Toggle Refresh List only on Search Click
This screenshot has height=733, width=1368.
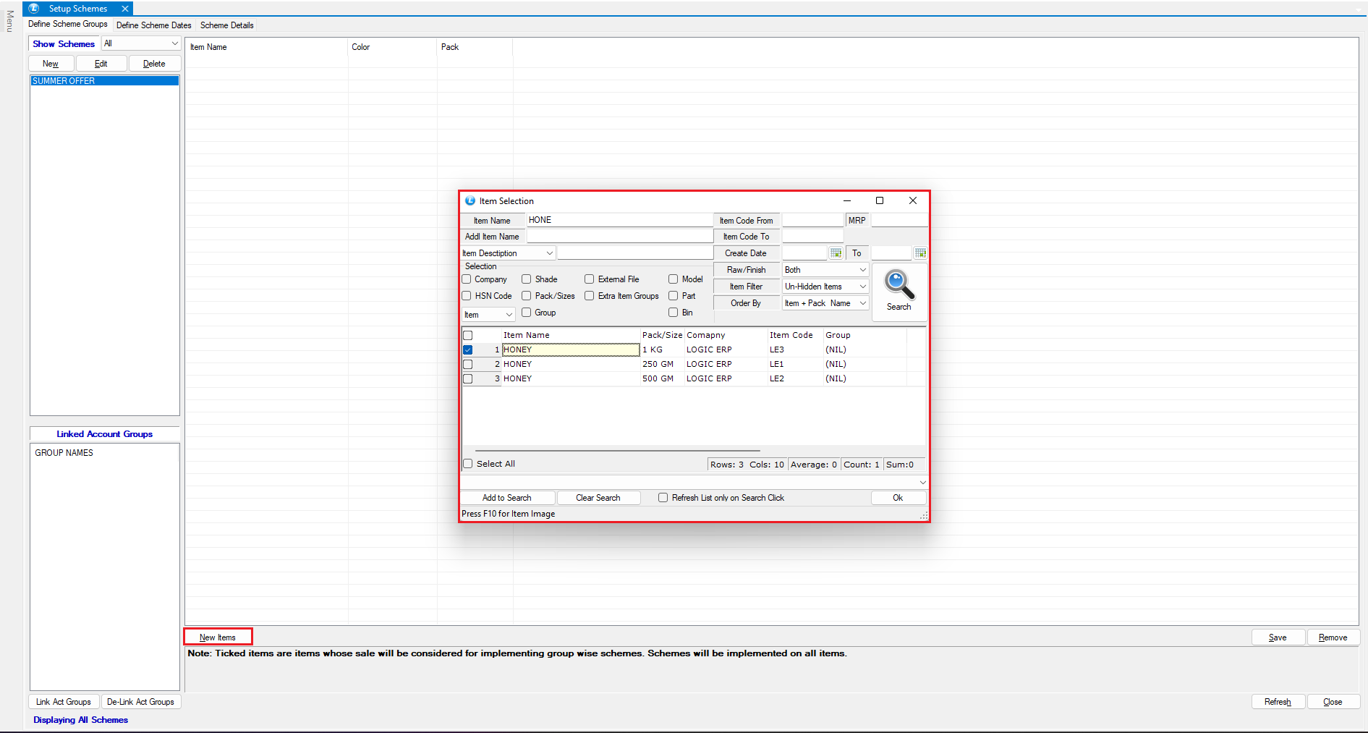(663, 498)
